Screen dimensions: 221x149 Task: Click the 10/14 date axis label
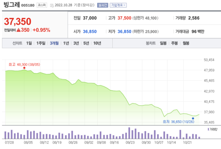(171, 143)
